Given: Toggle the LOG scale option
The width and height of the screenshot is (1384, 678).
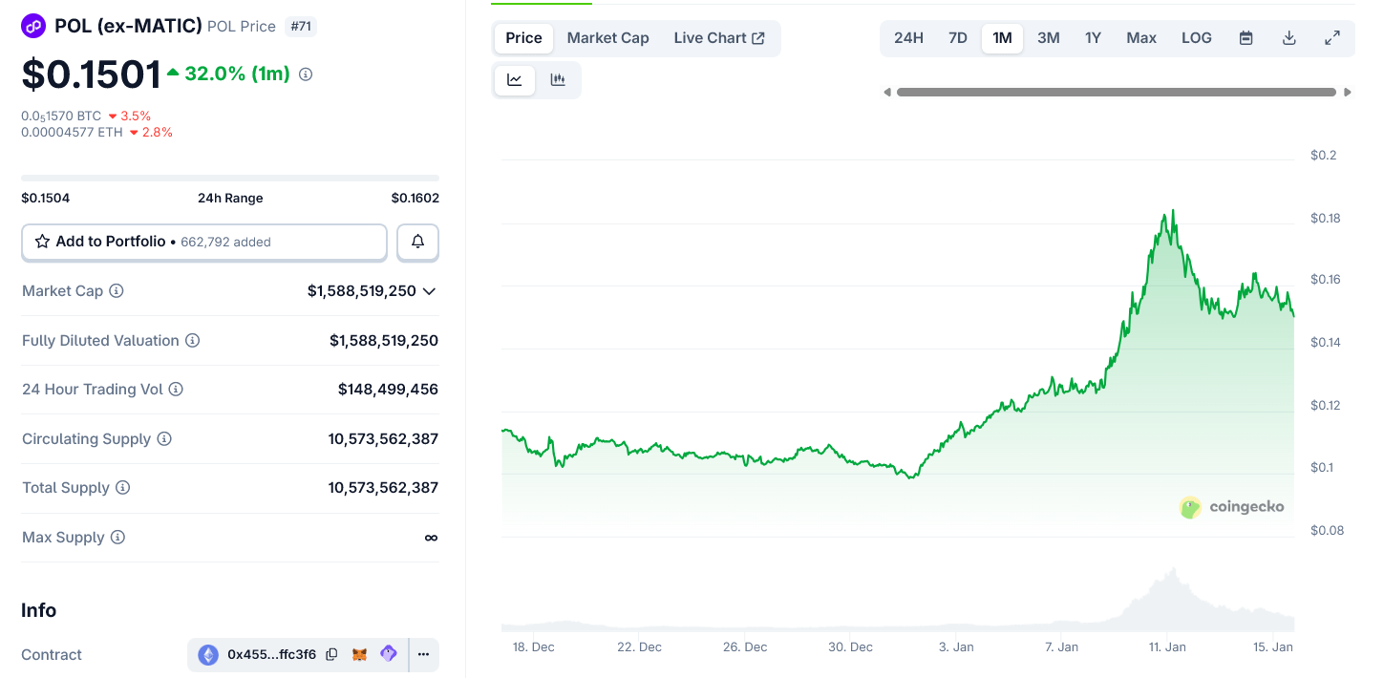Looking at the screenshot, I should coord(1196,38).
